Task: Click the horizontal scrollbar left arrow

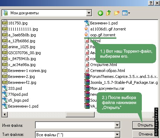Action: 5,115
